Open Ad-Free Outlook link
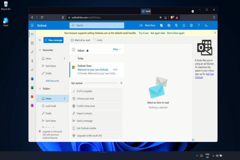Image resolution: width=240 pixels, height=160 pixels. [204, 76]
